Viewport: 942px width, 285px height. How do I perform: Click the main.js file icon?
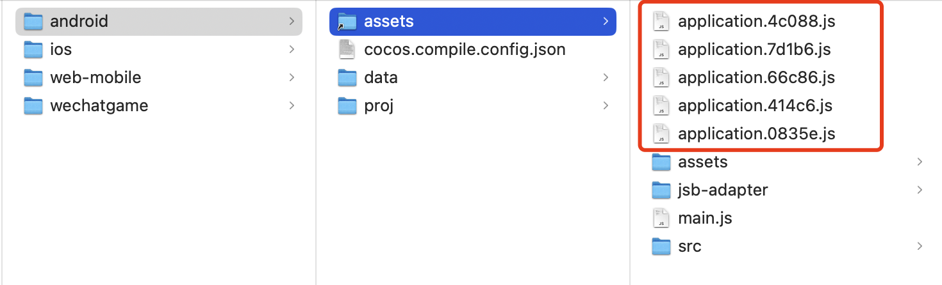661,218
